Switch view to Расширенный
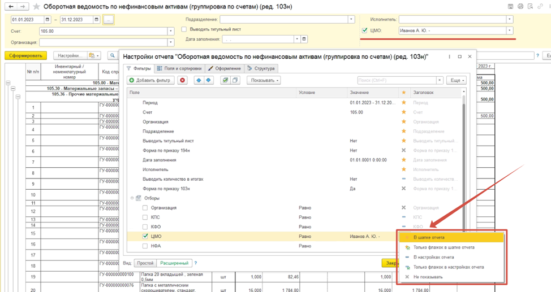This screenshot has width=551, height=292. (x=174, y=263)
